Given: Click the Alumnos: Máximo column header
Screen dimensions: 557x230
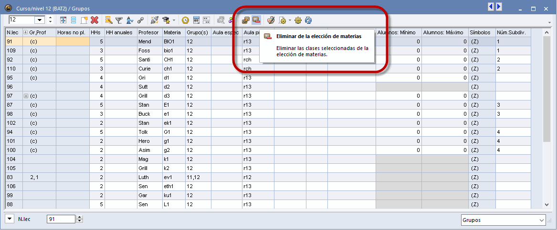Looking at the screenshot, I should (x=445, y=32).
